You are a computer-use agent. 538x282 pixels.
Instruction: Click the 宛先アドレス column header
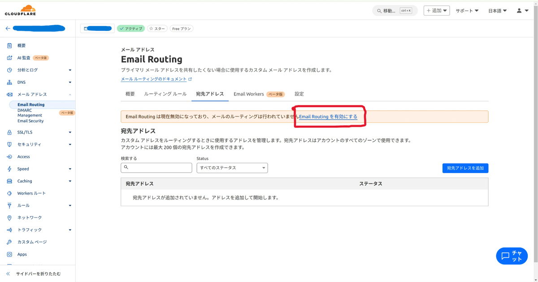(139, 184)
